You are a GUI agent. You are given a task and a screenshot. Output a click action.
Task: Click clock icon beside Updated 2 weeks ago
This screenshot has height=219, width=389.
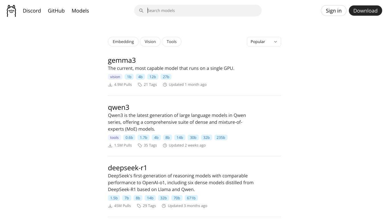(165, 145)
